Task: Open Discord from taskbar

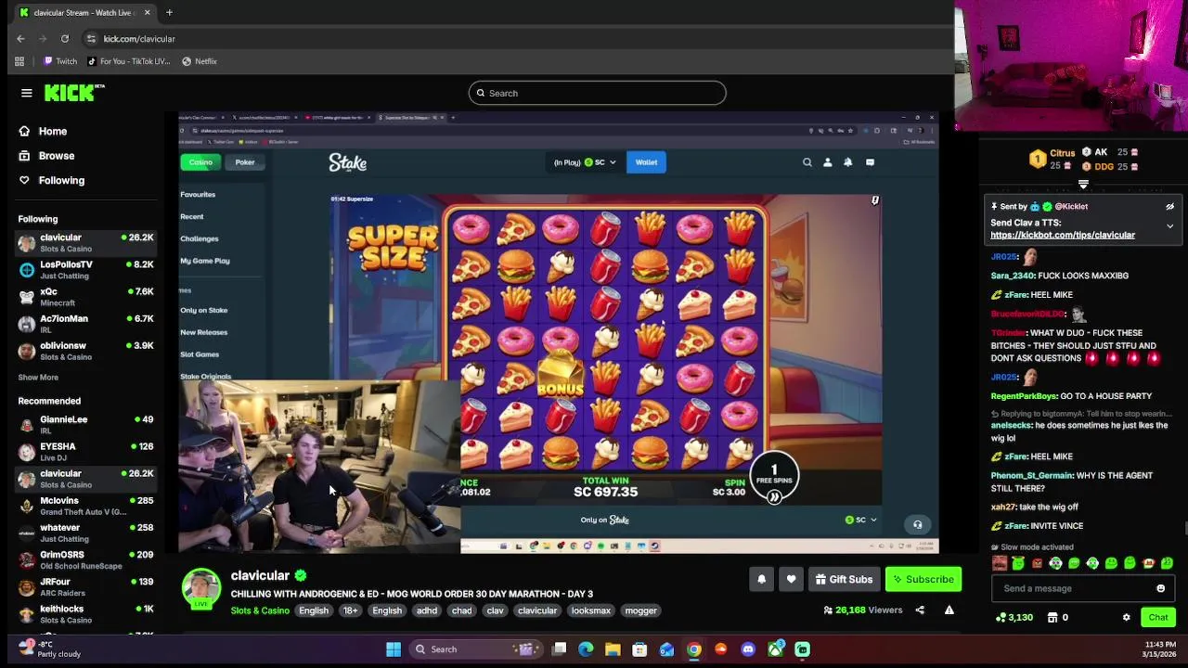Action: click(748, 649)
